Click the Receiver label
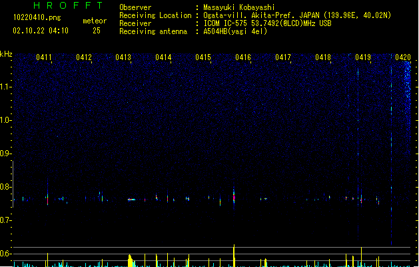Screen dimensions: 419x267 [x=135, y=23]
